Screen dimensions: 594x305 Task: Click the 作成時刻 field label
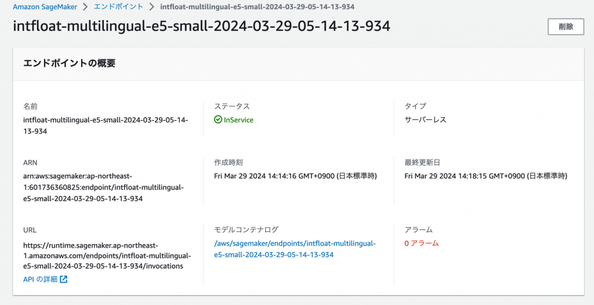[x=229, y=162]
